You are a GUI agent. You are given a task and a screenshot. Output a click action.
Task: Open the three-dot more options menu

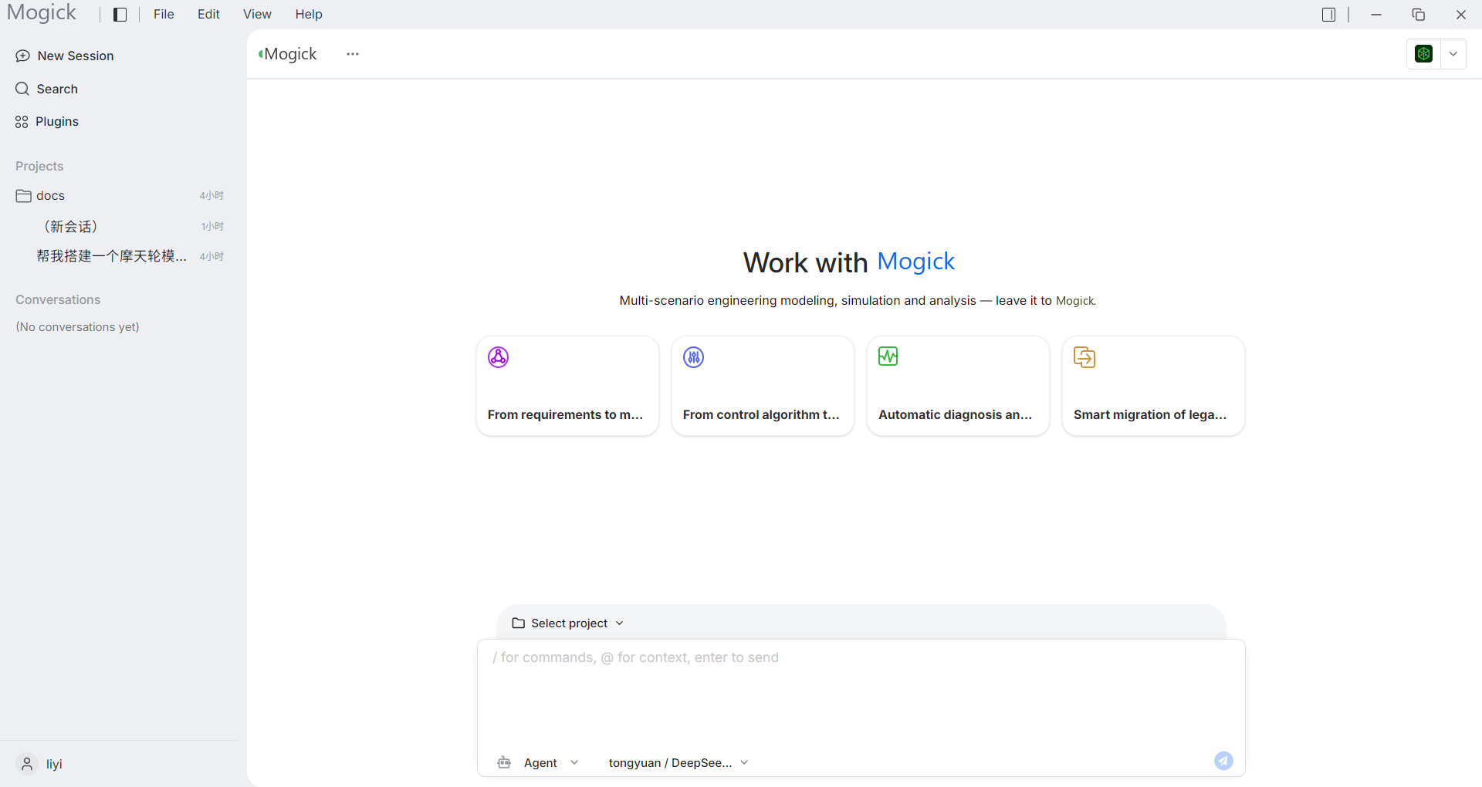pos(353,54)
